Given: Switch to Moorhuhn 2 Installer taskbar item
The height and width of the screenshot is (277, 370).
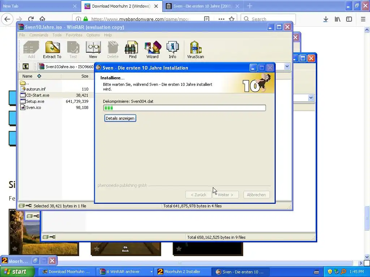Looking at the screenshot, I should coord(182,272).
